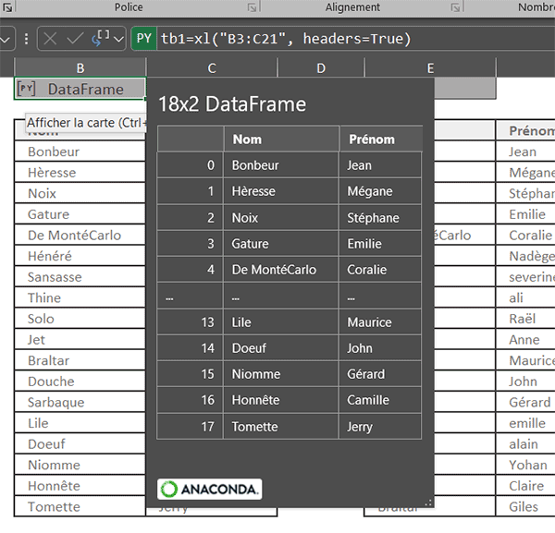This screenshot has width=555, height=533.
Task: Select cell Gature in column B
Action: click(x=80, y=214)
